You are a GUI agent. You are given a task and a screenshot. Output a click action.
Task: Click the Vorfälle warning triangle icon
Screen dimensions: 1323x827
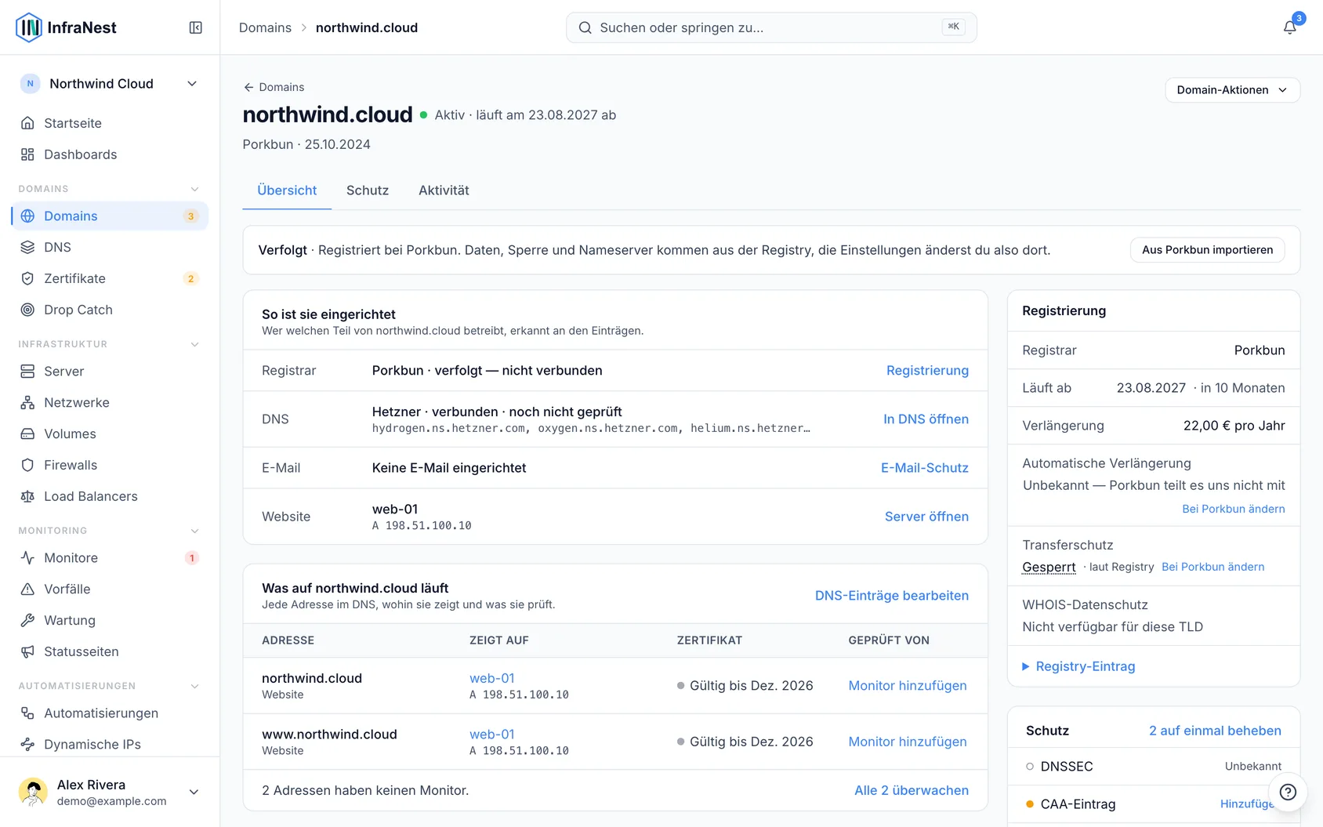27,589
